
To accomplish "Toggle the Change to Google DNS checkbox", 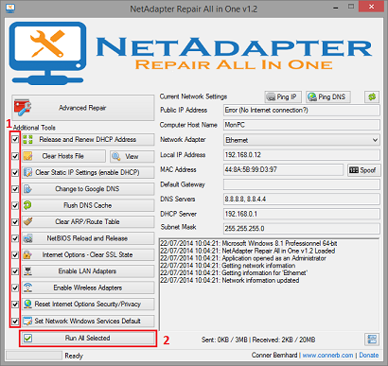I will 15,189.
